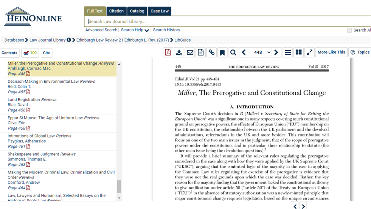371x209 pixels.
Task: Open the LibGuide breadcrumb link
Action: [x=182, y=40]
